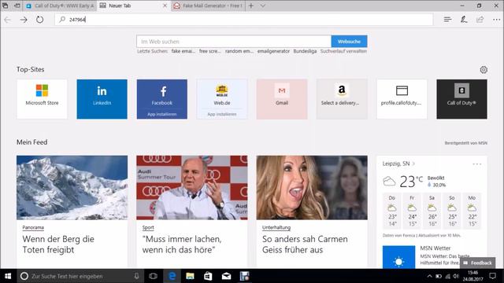The height and width of the screenshot is (283, 504).
Task: Switch to the Fake Mail Generator tab
Action: coord(208,6)
